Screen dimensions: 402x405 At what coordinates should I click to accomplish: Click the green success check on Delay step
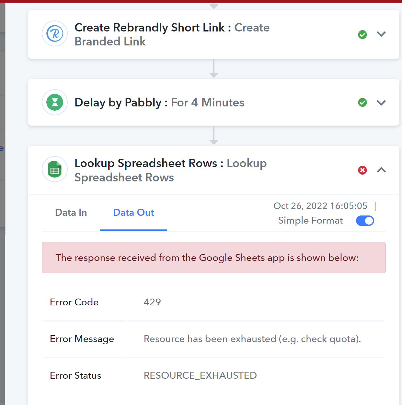[x=362, y=103]
